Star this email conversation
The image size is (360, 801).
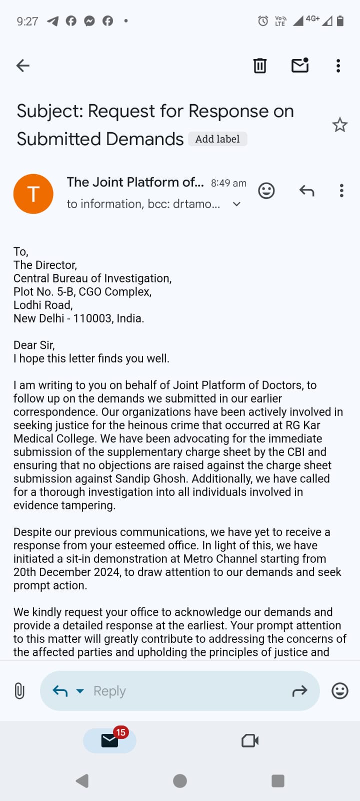[340, 125]
